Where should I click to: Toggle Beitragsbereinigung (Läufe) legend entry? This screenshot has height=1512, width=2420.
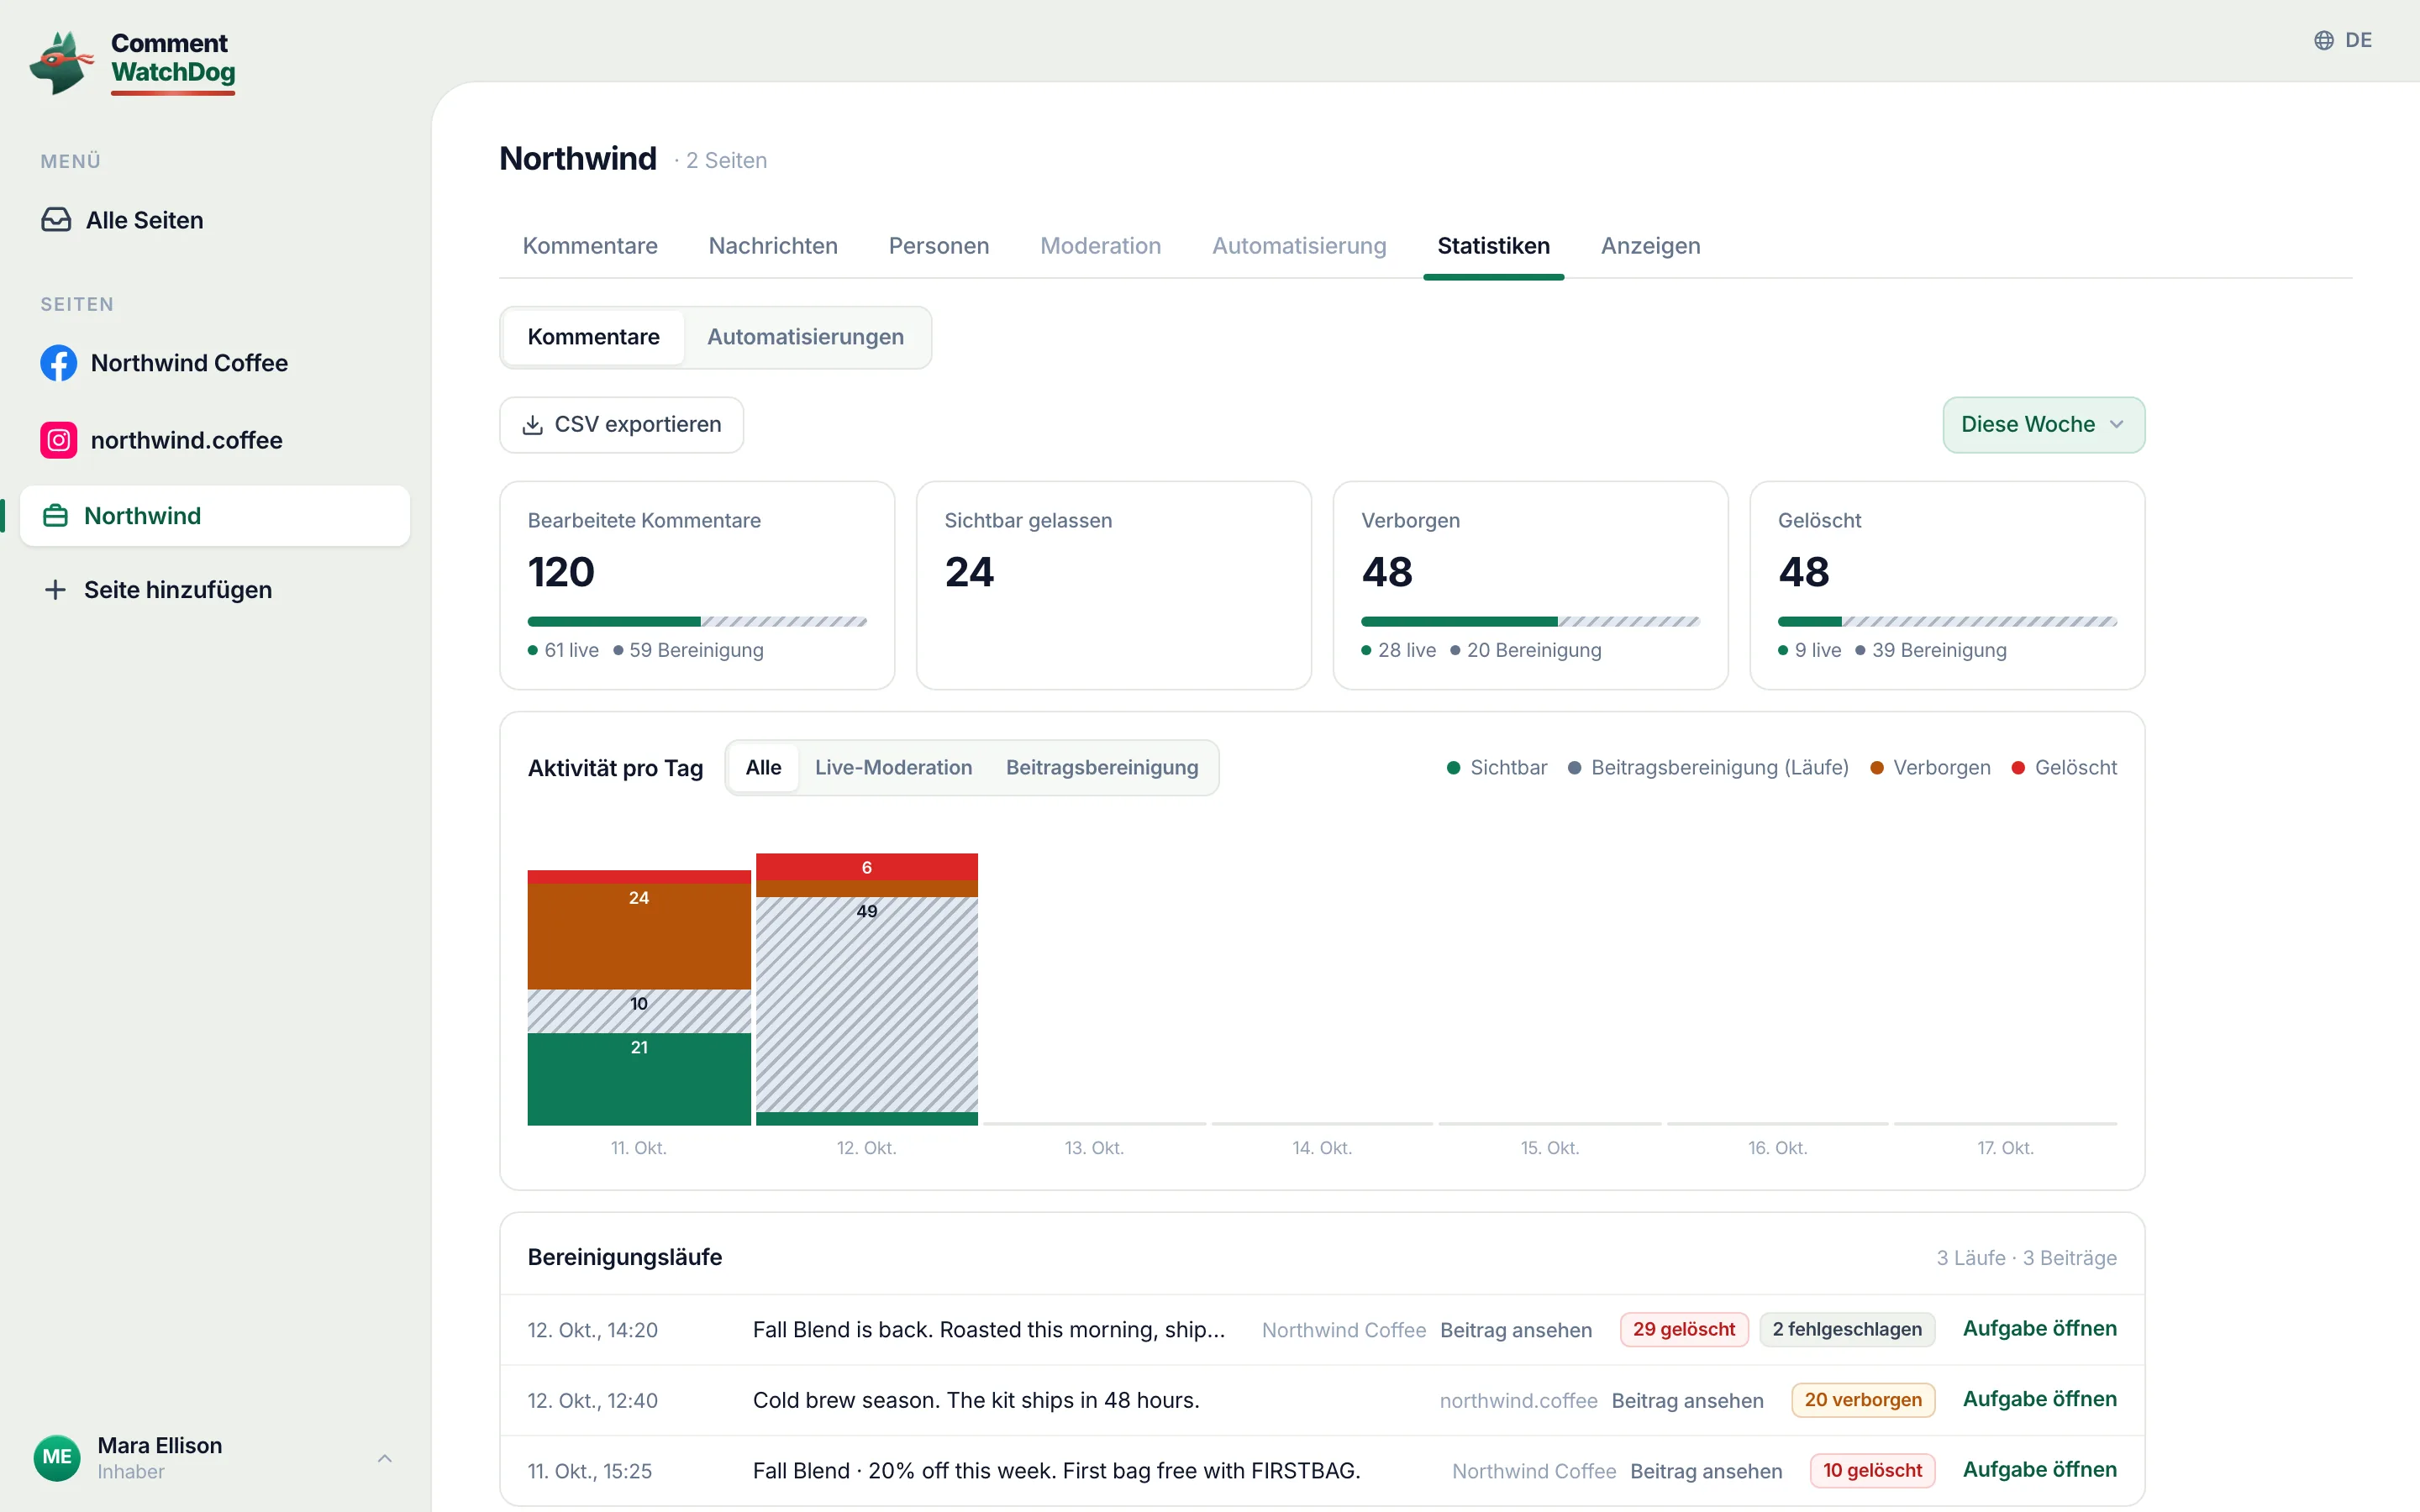click(x=1708, y=768)
